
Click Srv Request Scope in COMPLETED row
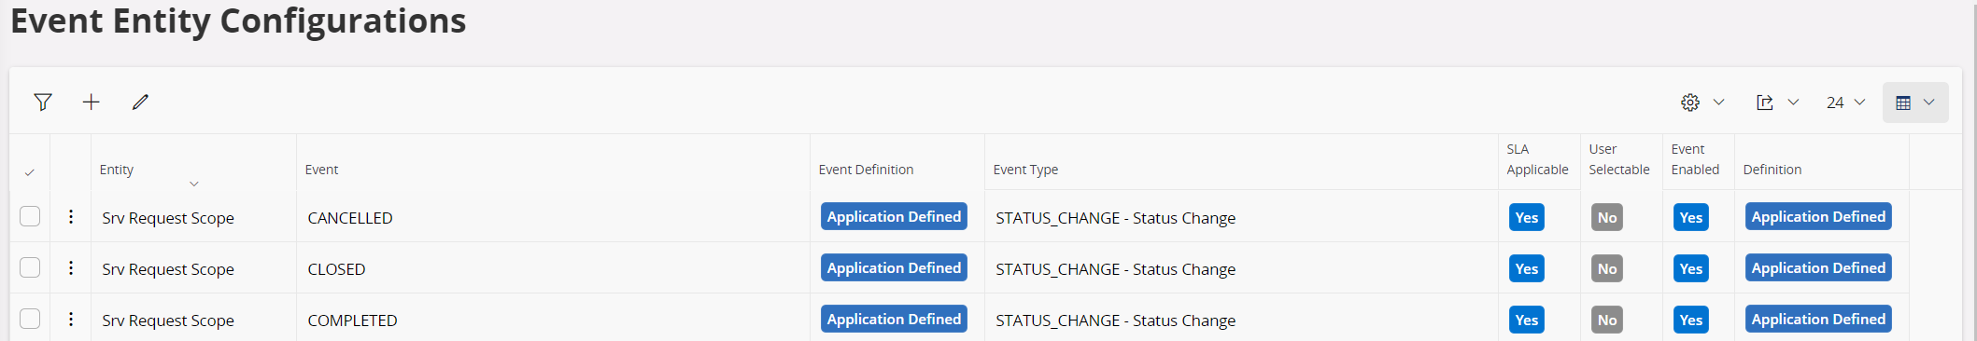point(168,321)
